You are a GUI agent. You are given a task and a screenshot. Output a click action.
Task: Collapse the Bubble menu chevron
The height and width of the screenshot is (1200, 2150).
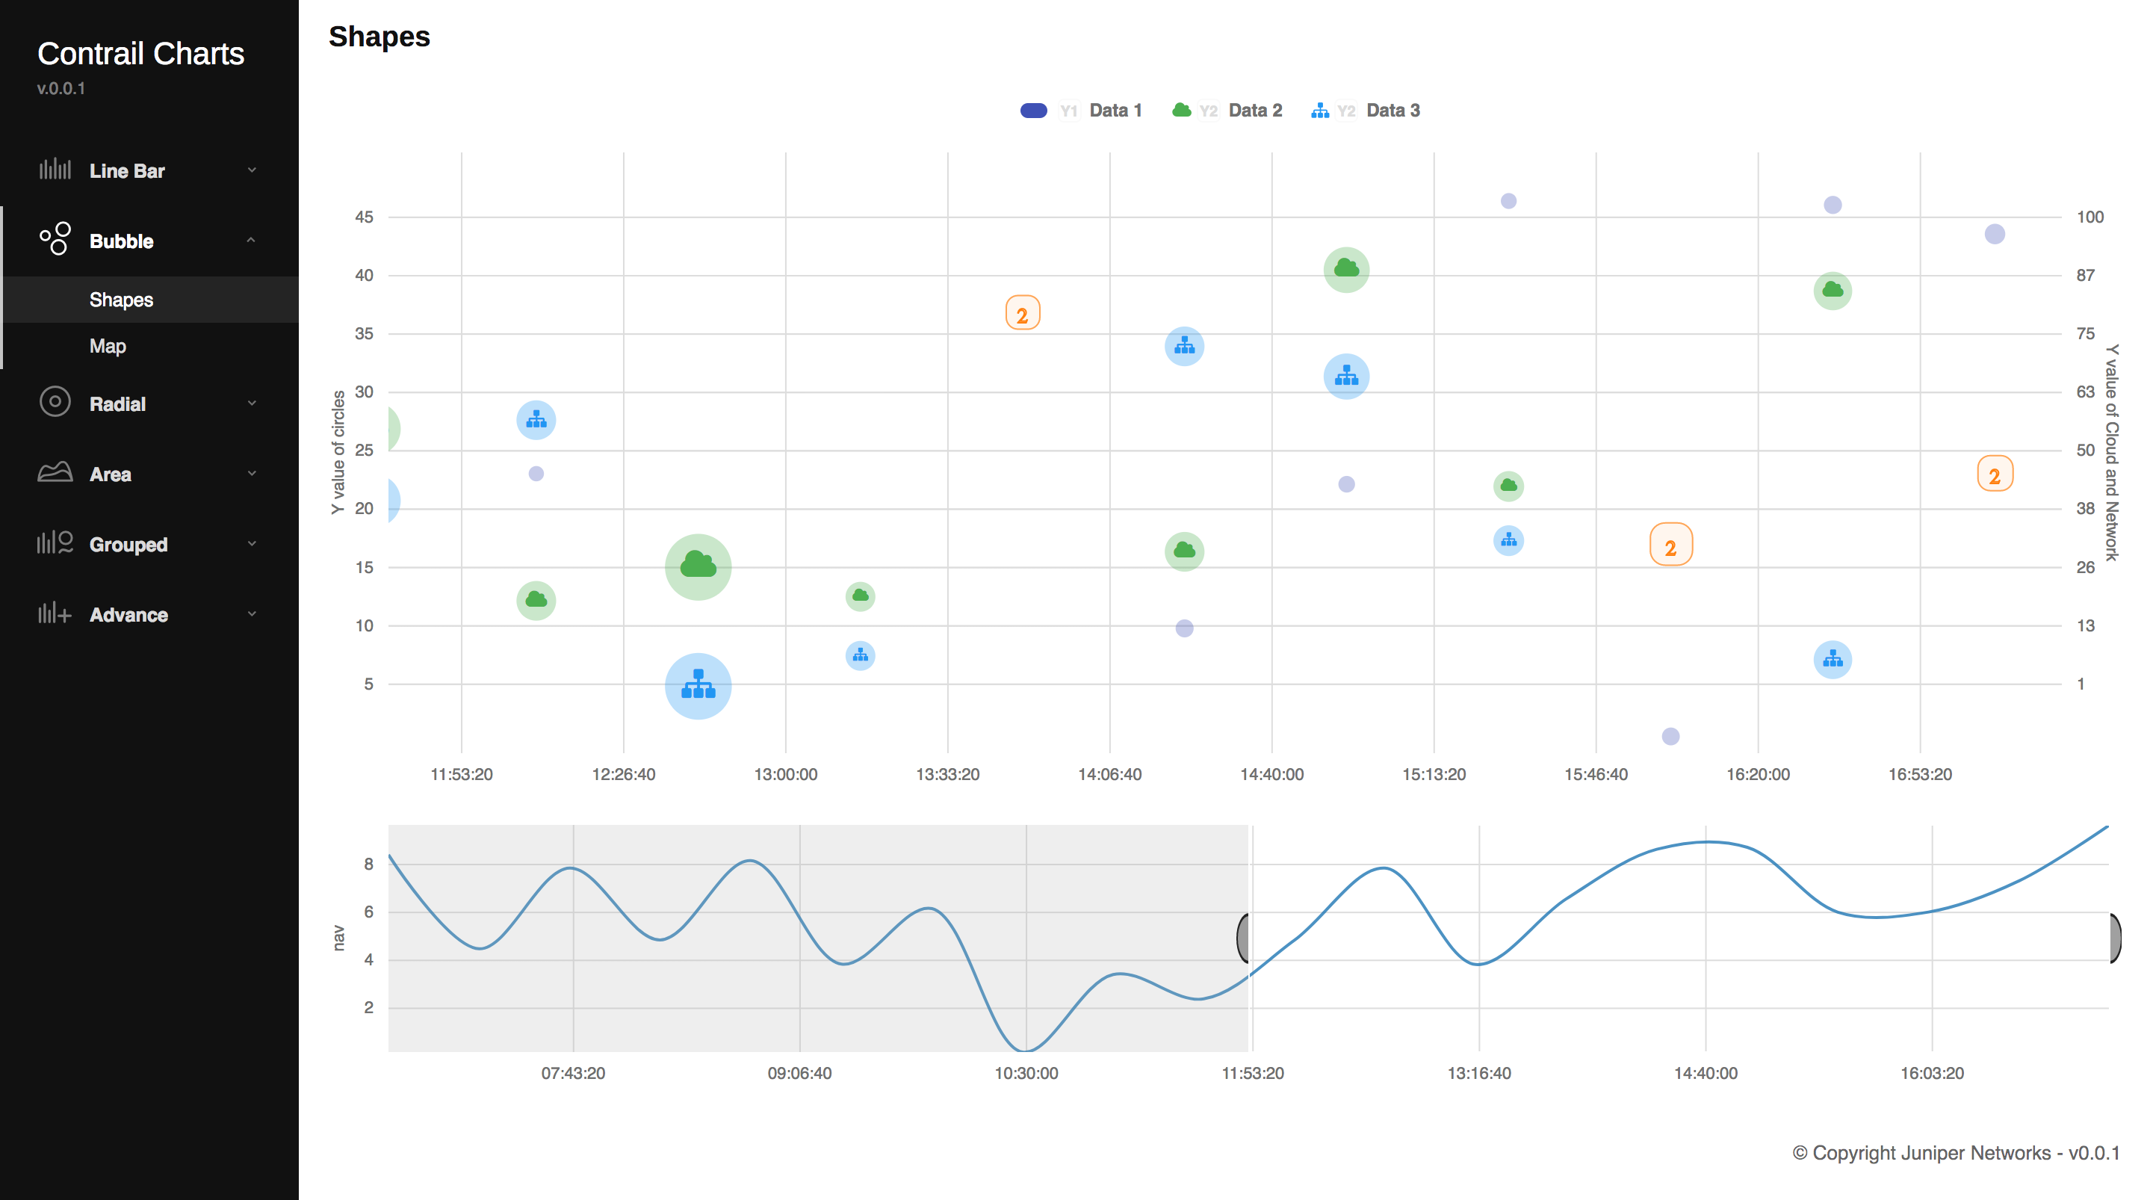pos(250,241)
